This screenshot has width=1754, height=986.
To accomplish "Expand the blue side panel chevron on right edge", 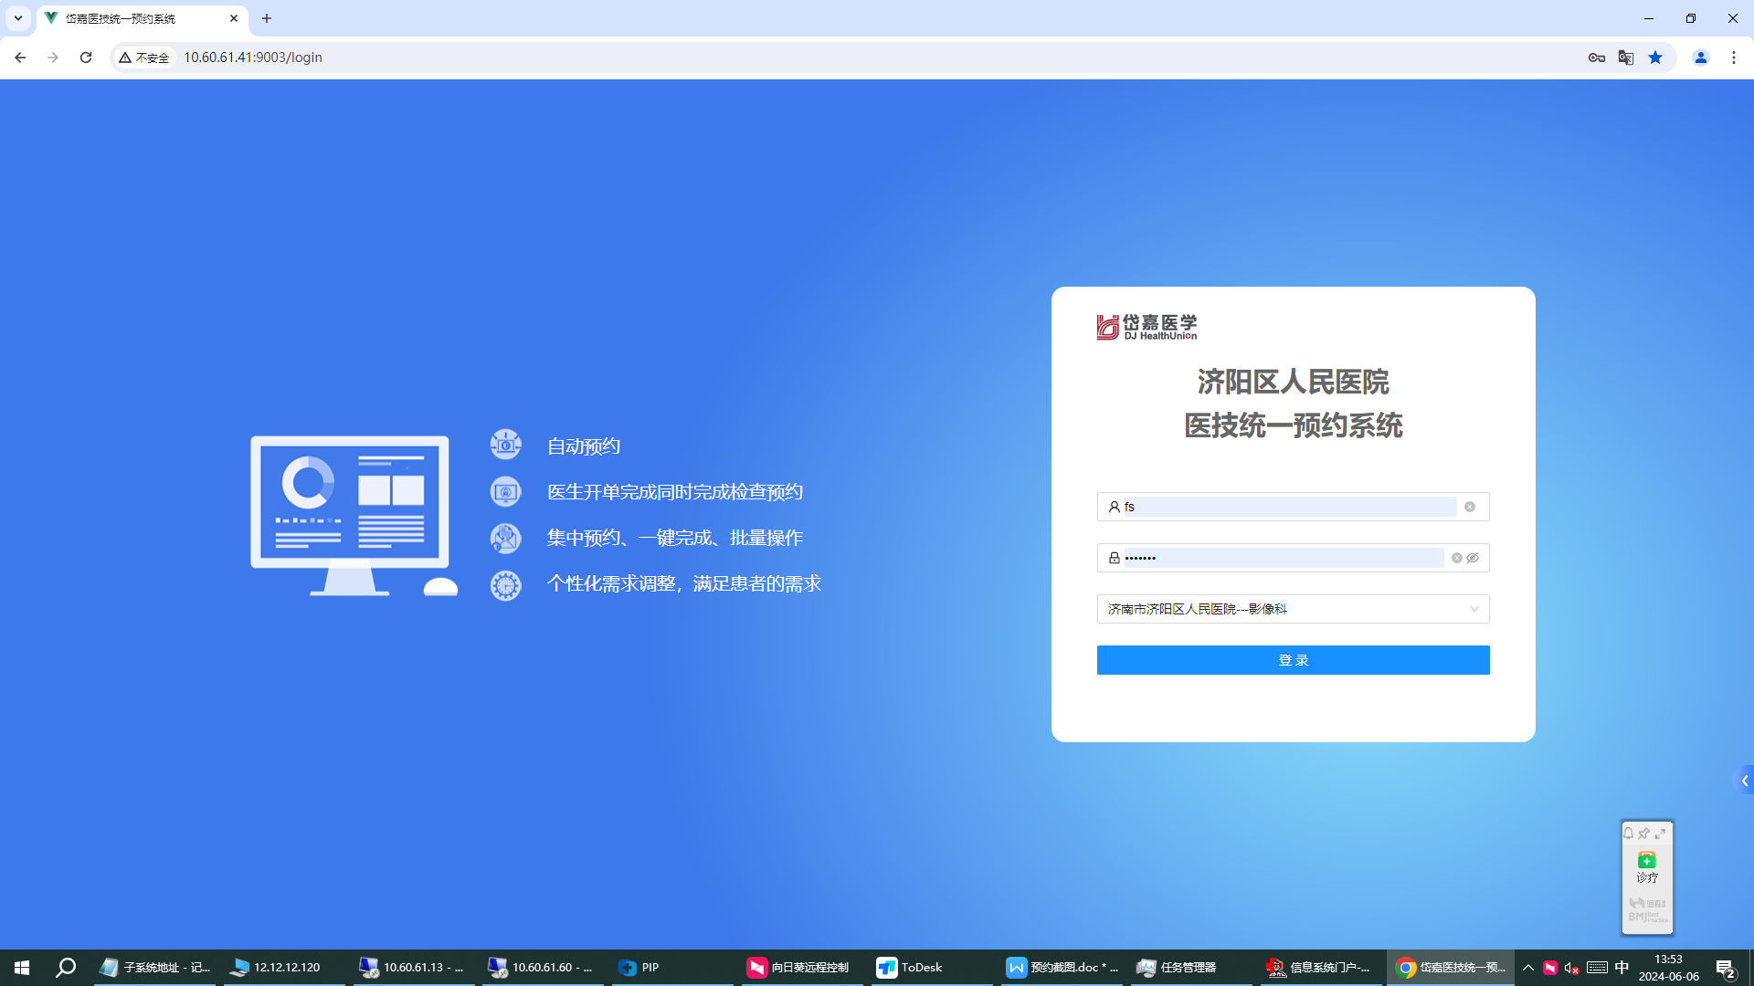I will (1744, 781).
